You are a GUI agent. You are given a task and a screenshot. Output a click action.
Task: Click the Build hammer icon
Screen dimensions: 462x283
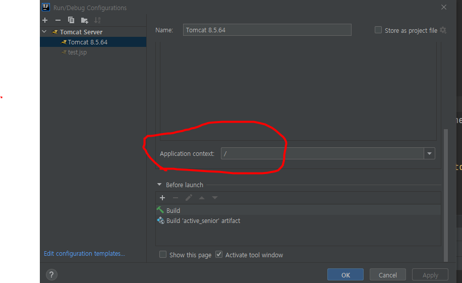(x=160, y=210)
